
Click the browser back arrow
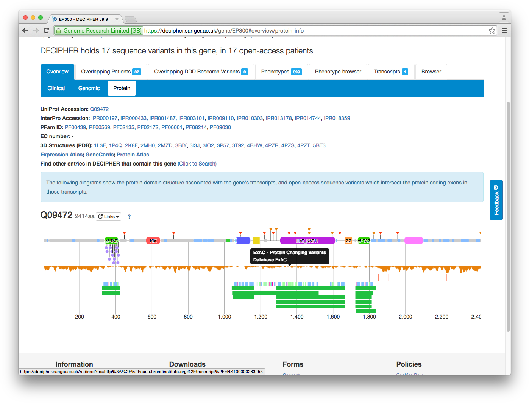25,31
